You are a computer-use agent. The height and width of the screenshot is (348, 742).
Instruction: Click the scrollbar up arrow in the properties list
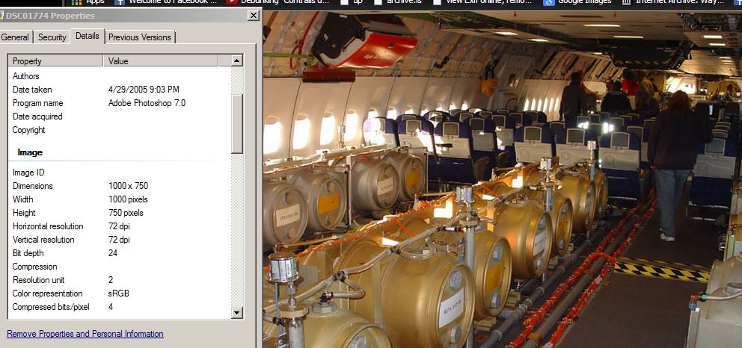[x=237, y=60]
